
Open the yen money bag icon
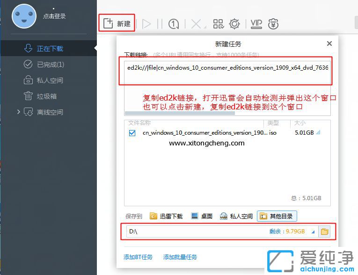click(x=273, y=24)
